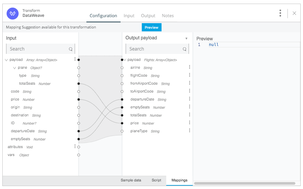Click the Preview pane horizontal scrollbar

pos(245,183)
